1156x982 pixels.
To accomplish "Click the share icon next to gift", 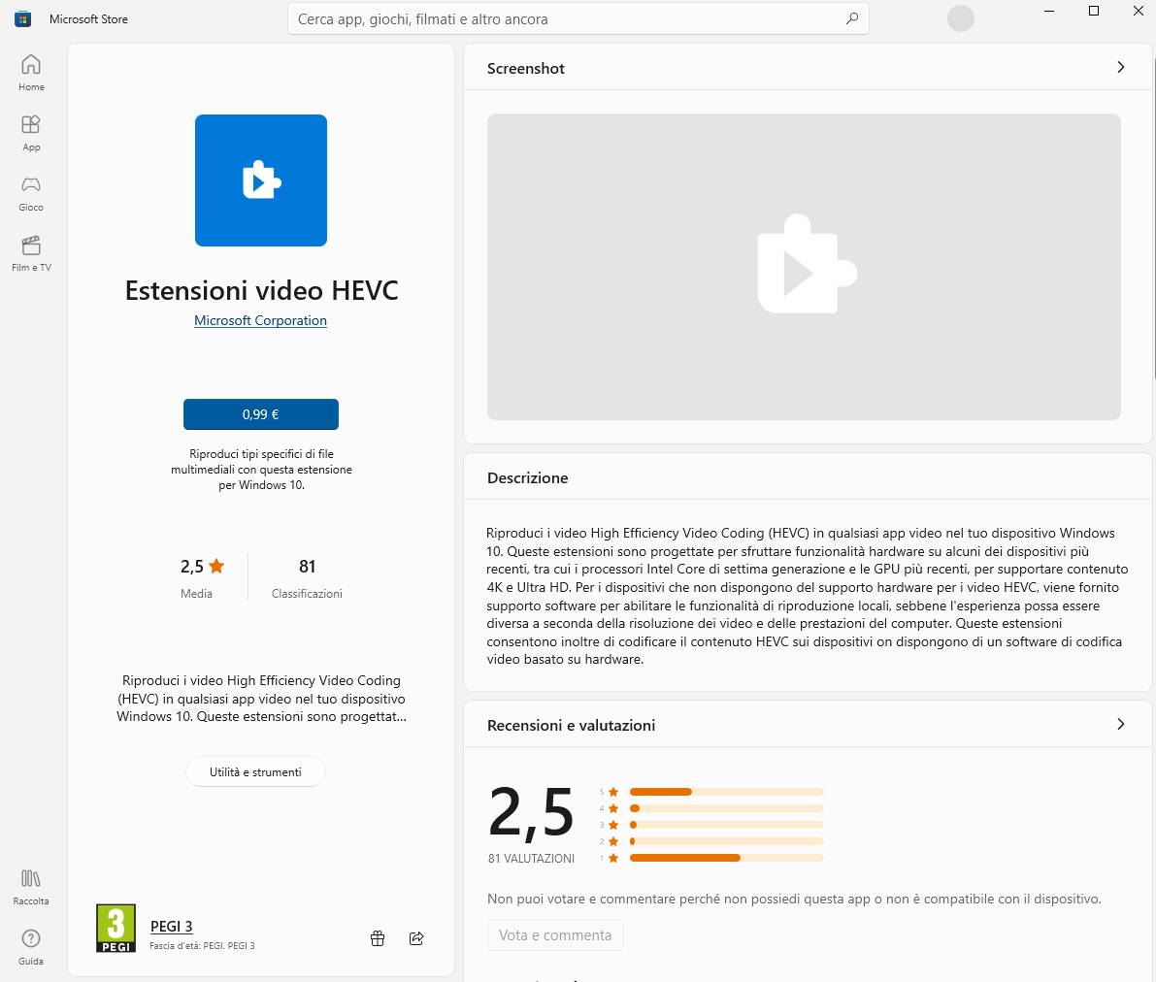I will (x=416, y=937).
